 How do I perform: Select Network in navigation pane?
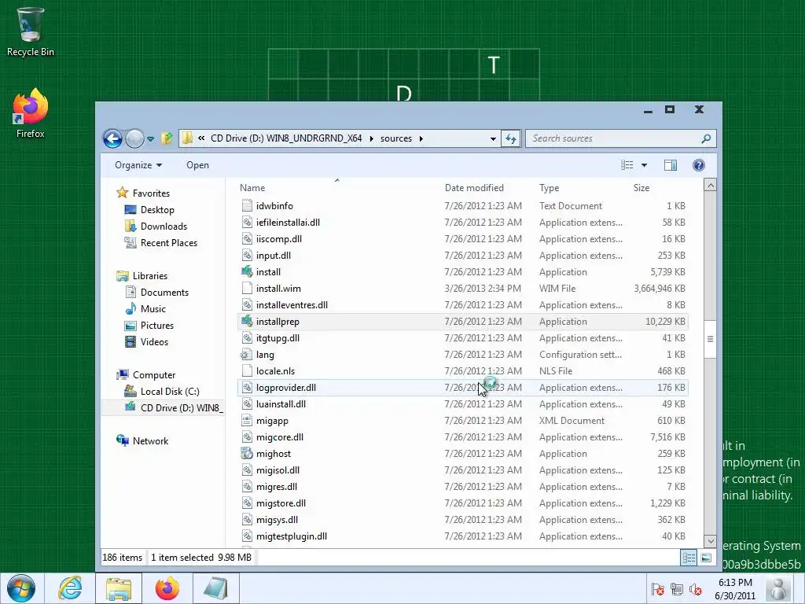pos(150,440)
